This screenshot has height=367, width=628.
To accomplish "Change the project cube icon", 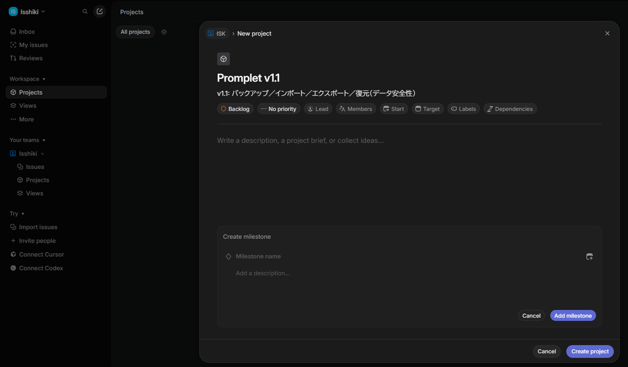I will (223, 59).
